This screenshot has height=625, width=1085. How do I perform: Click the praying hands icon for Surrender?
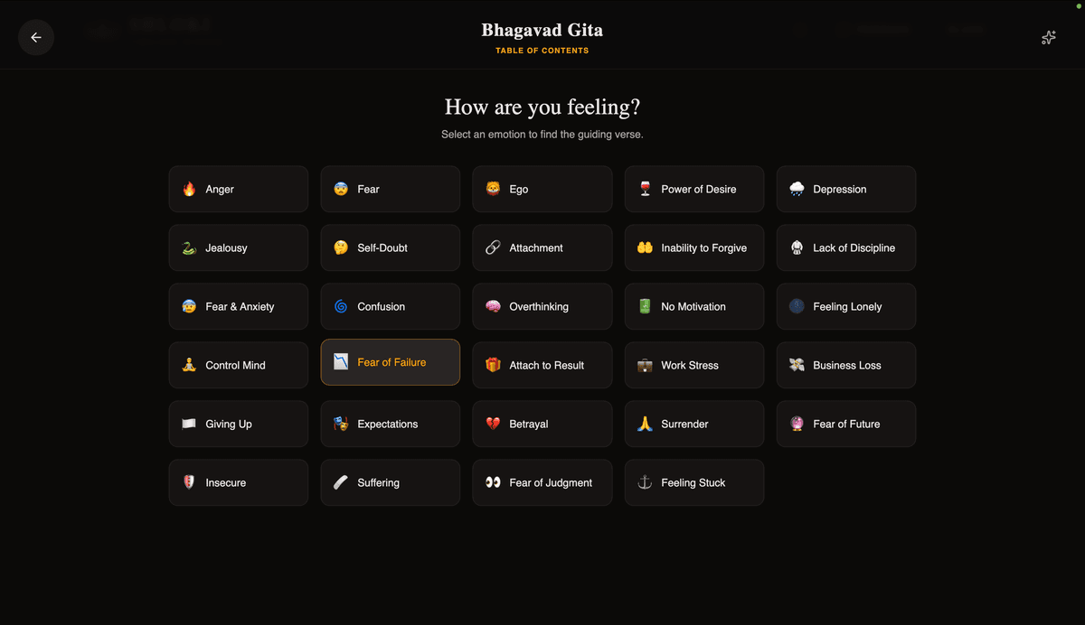coord(645,424)
